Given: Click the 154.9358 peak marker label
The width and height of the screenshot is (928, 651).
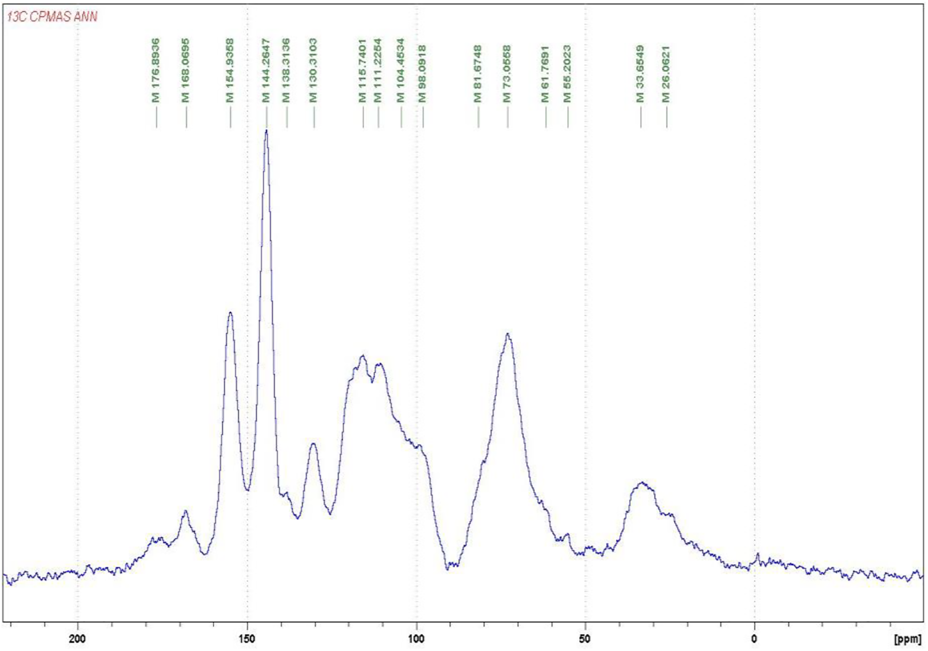Looking at the screenshot, I should pyautogui.click(x=230, y=71).
